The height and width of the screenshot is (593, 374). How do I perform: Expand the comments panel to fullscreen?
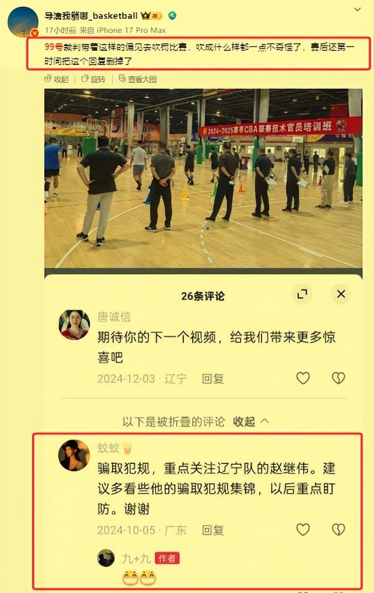[x=302, y=294]
